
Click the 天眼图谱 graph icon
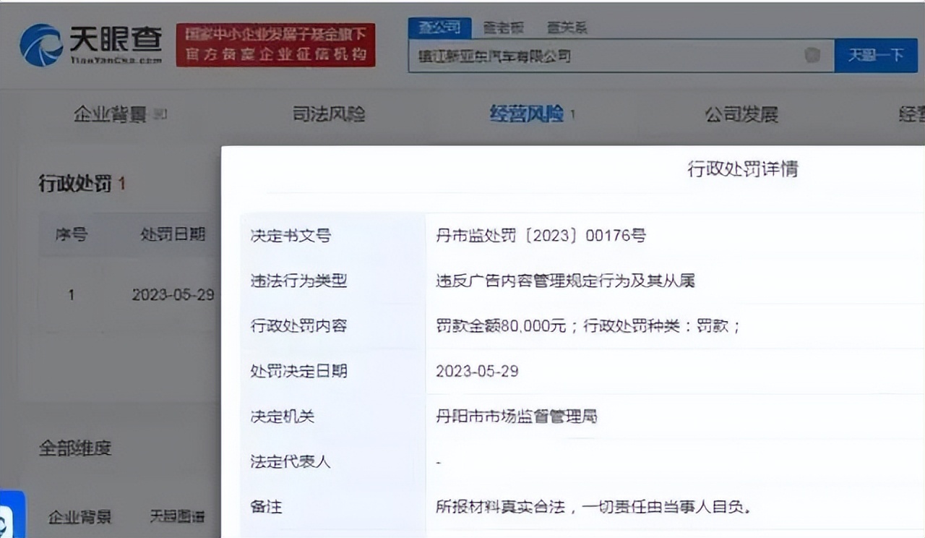(x=176, y=515)
